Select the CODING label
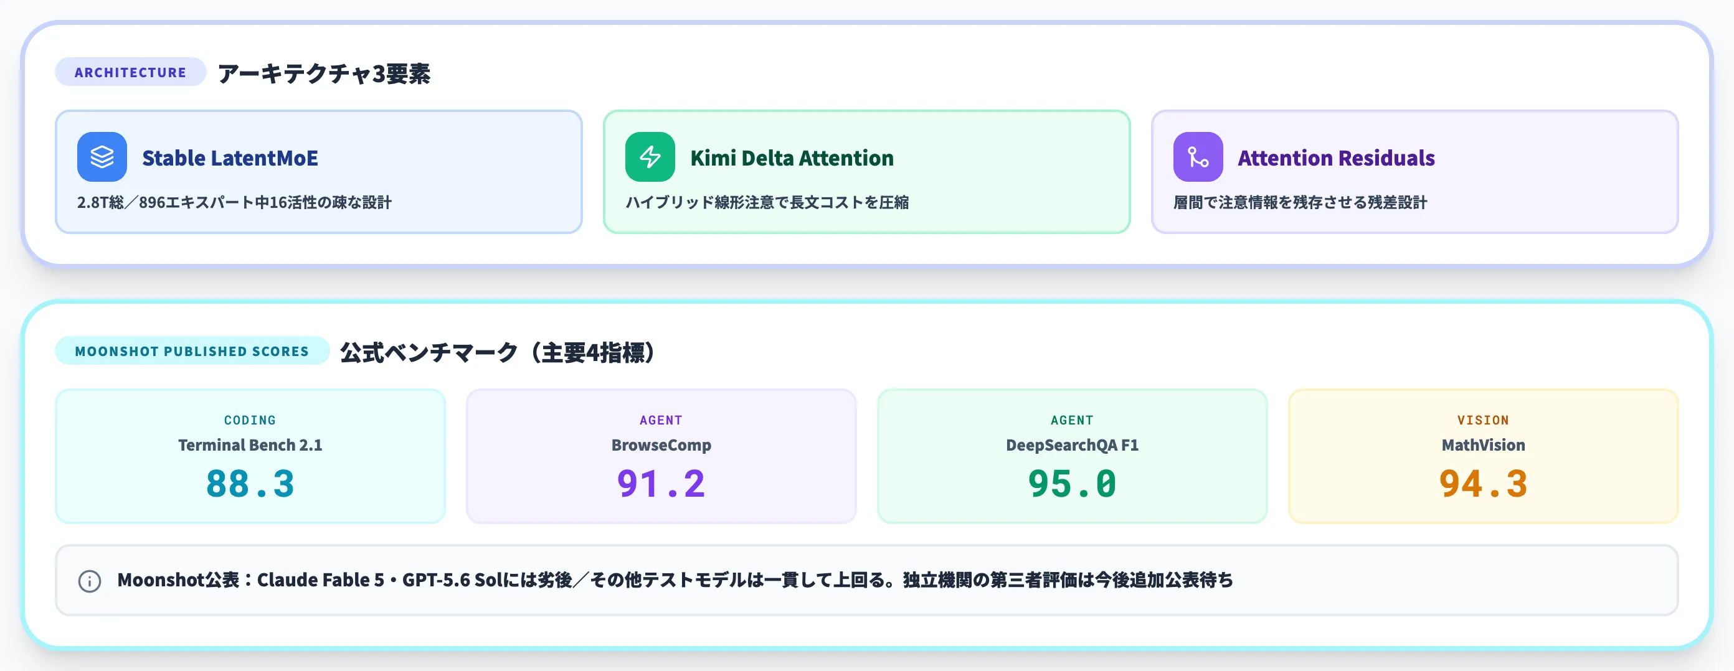This screenshot has height=671, width=1734. point(250,420)
